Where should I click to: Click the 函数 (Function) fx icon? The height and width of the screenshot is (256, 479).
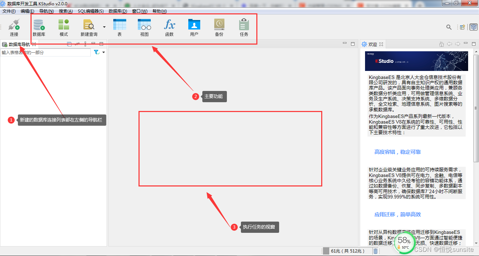pos(169,25)
